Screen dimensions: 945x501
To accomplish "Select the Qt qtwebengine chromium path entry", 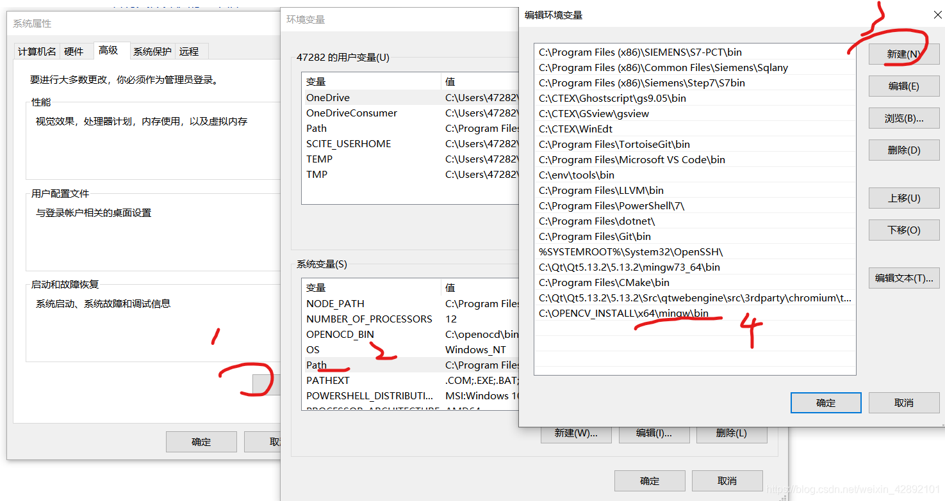I will pos(694,298).
